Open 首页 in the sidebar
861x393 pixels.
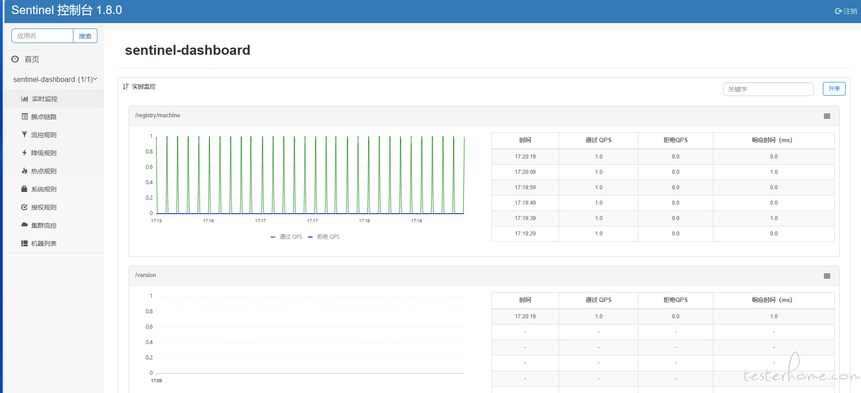point(32,59)
